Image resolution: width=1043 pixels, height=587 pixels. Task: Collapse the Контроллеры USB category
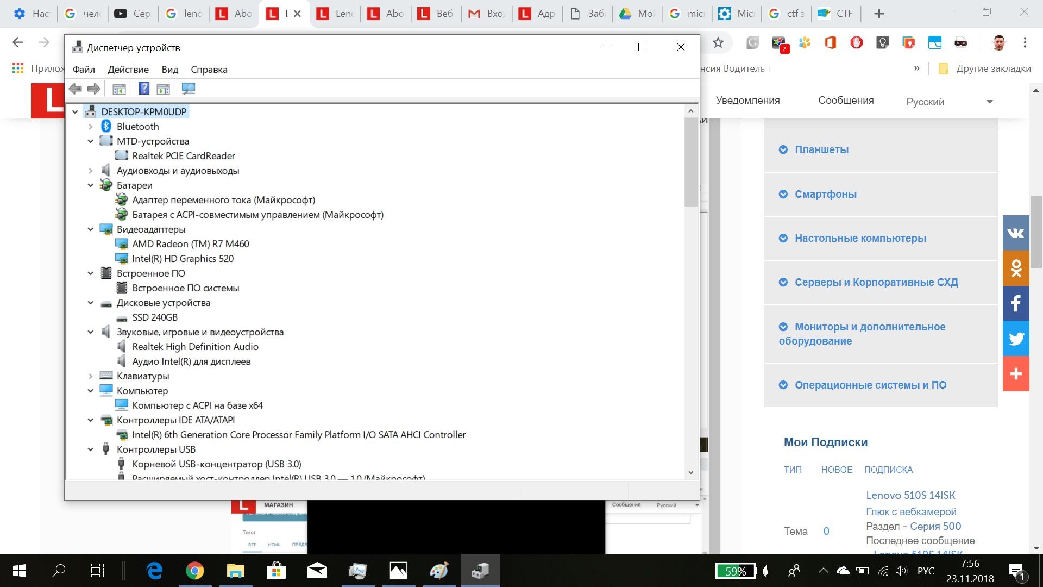(91, 449)
